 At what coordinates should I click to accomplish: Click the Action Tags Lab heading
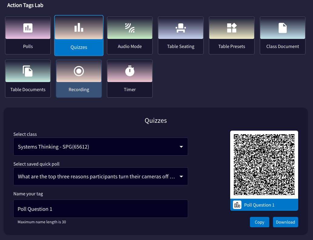tap(25, 5)
